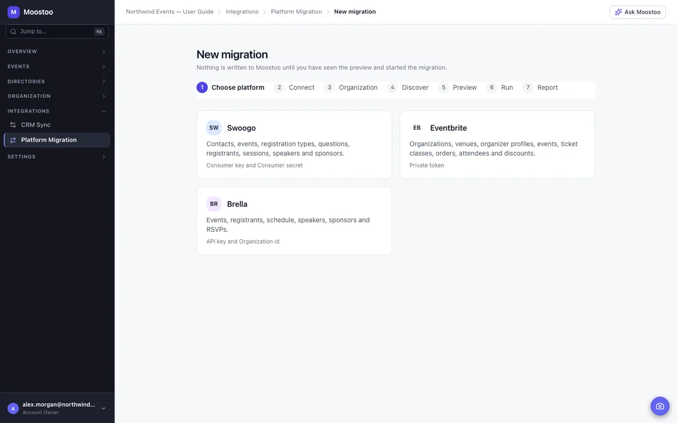Viewport: 677px width, 423px height.
Task: Click the Private token text
Action: click(x=427, y=165)
